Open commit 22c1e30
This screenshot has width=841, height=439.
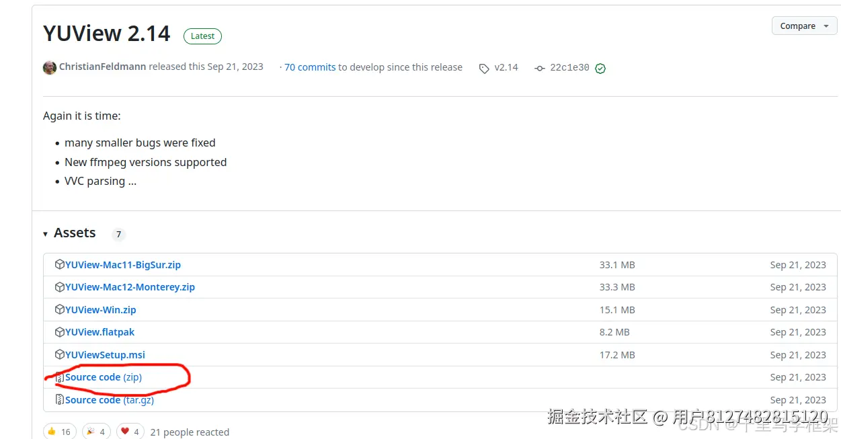569,68
